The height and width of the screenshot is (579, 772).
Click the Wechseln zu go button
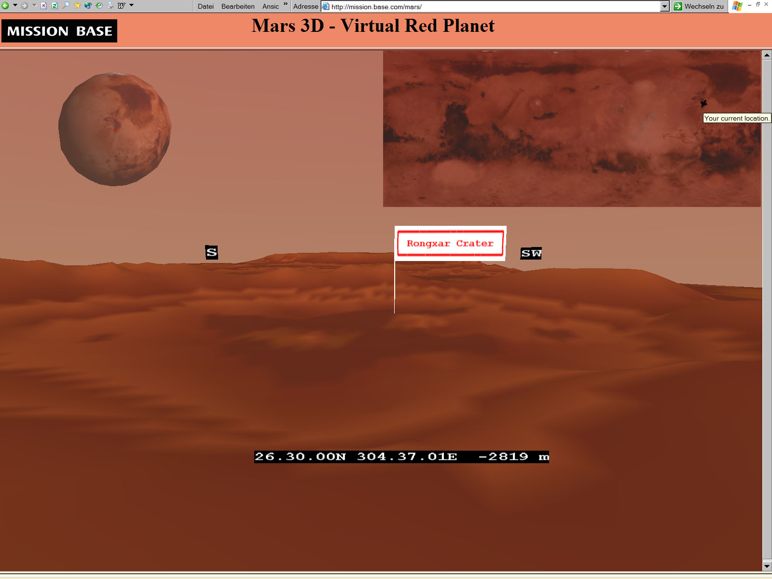pos(699,6)
